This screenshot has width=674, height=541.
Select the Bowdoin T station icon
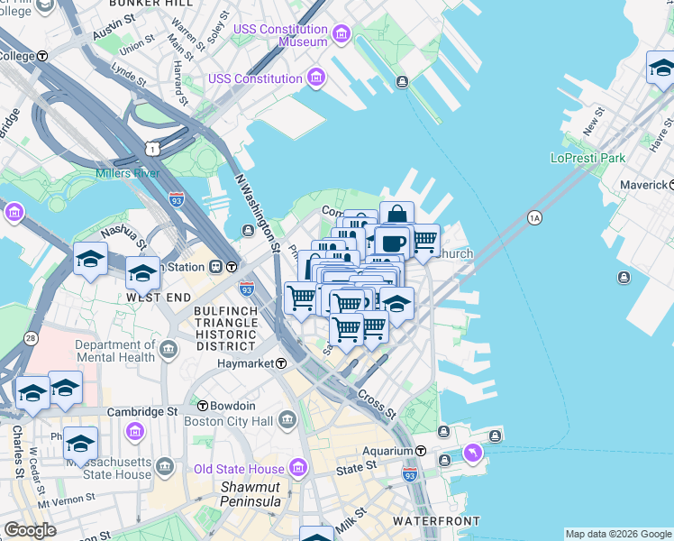pyautogui.click(x=203, y=406)
